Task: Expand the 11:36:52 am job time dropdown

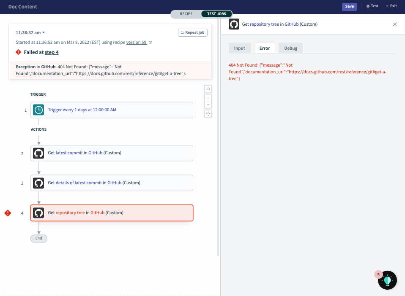Action: coord(30,32)
